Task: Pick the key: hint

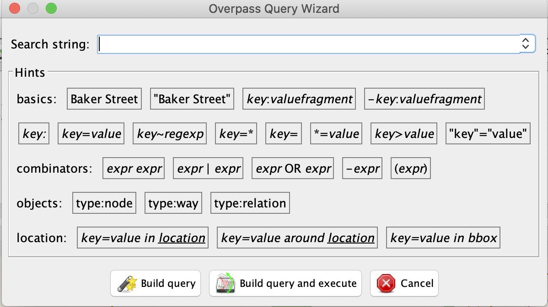Action: pos(34,133)
